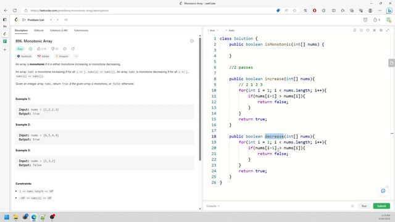This screenshot has height=222, width=395.
Task: Submit the solution
Action: 381,206
